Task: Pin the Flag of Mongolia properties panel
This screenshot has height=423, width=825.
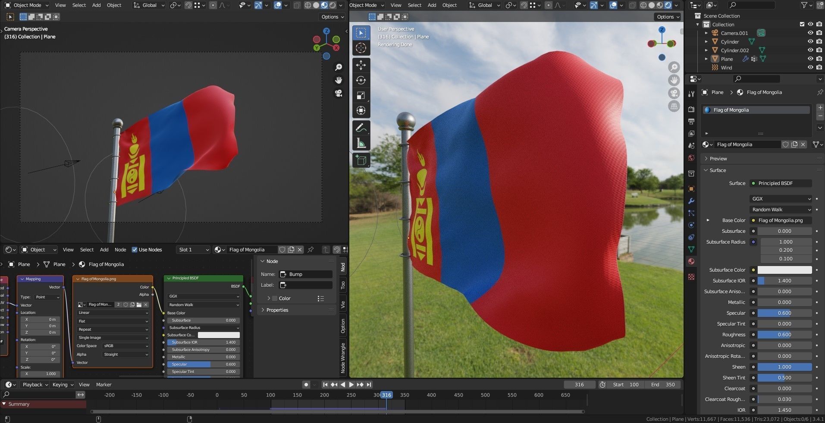Action: (820, 92)
